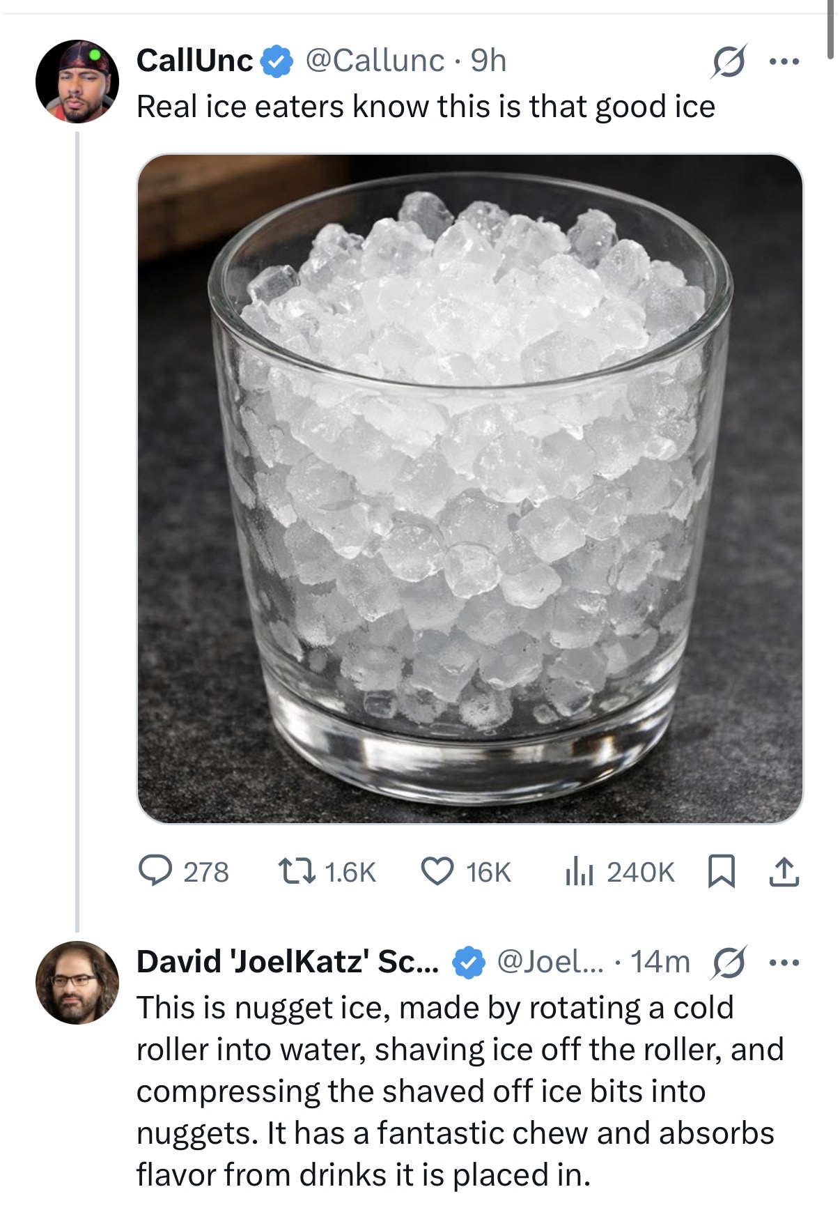Open the more options menu on CallUnc's post
The width and height of the screenshot is (840, 1210).
784,61
